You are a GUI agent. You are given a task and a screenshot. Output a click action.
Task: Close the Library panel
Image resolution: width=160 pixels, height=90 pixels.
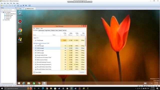tap(15, 8)
